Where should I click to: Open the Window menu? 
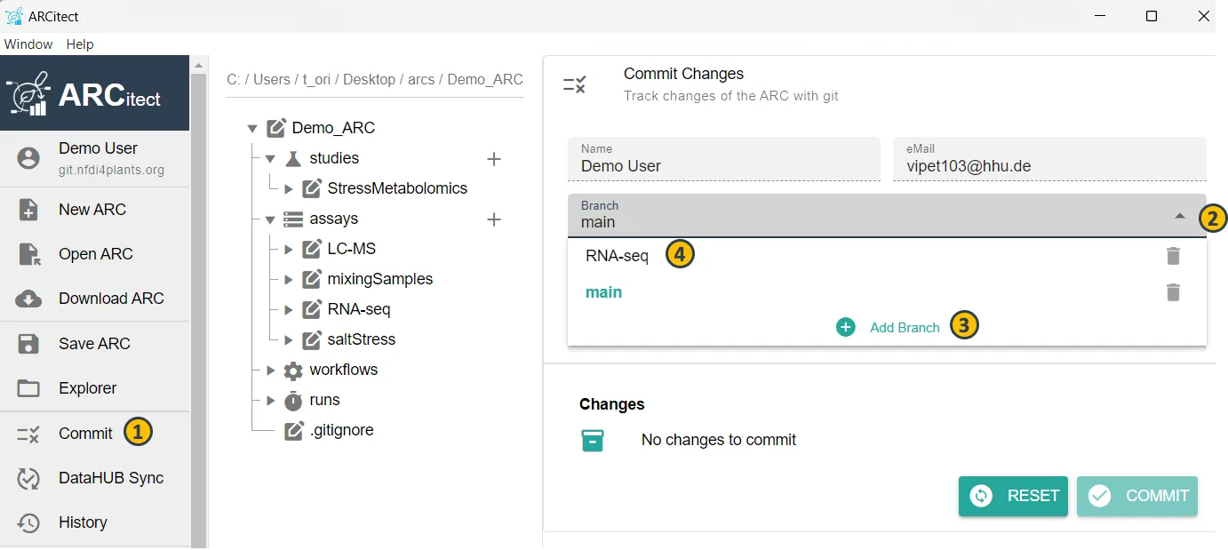point(28,44)
